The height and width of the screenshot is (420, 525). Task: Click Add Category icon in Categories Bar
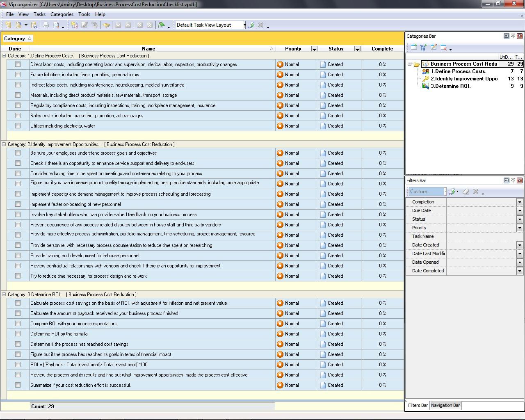(413, 48)
